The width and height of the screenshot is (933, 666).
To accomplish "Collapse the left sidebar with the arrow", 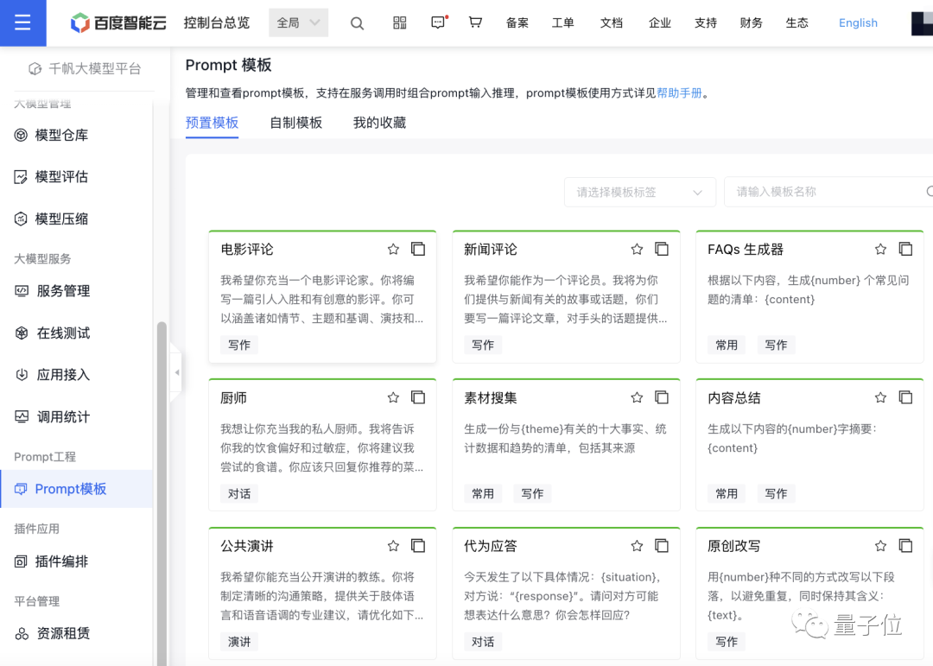I will 177,374.
